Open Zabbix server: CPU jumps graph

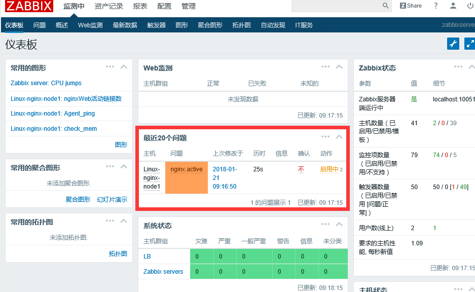(x=46, y=83)
